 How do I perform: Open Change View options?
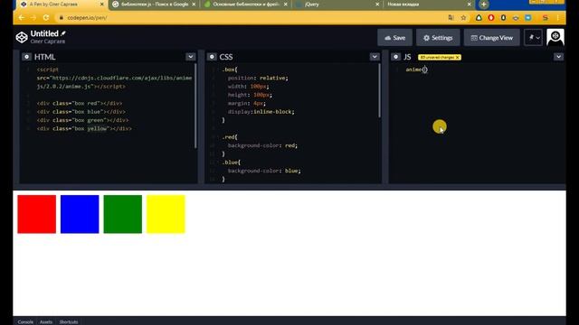(x=492, y=38)
